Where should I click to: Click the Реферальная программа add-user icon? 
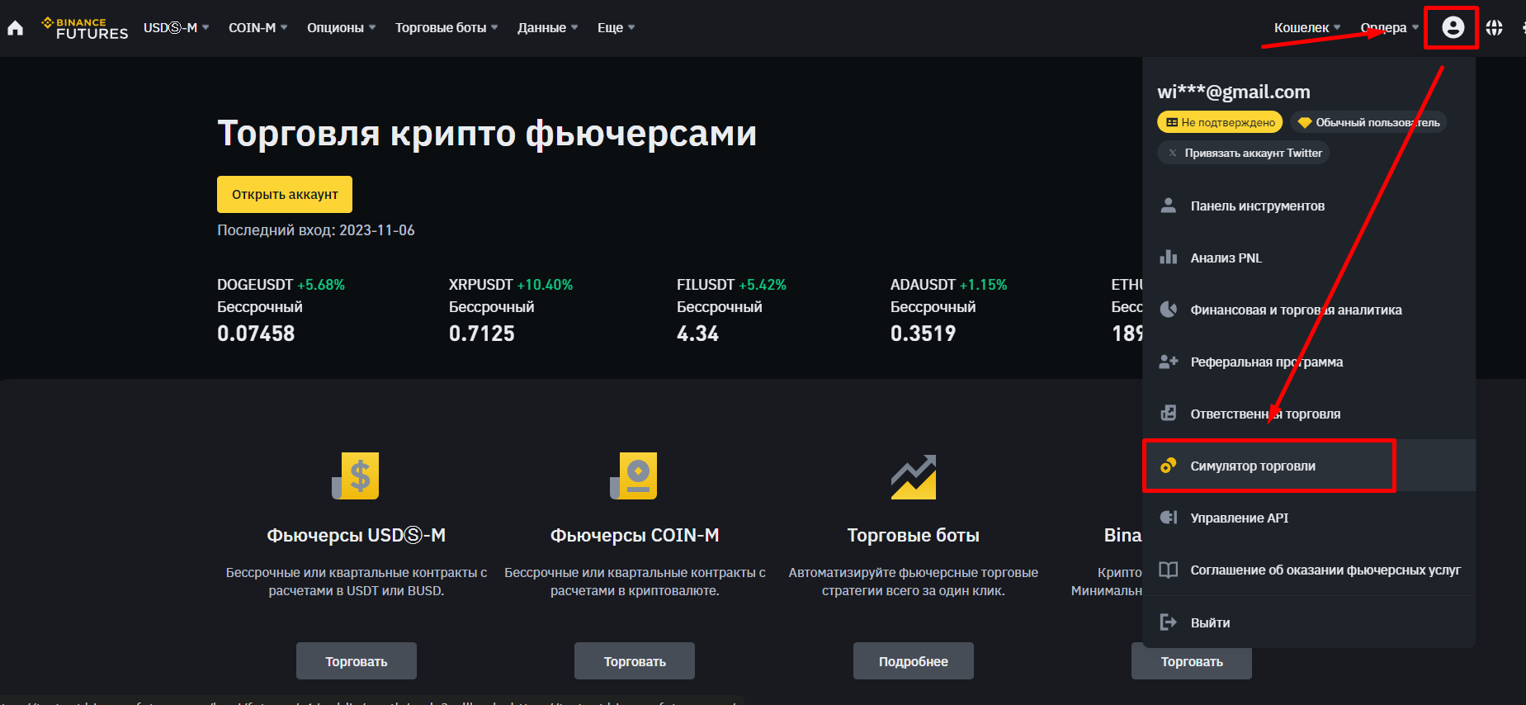click(x=1168, y=362)
